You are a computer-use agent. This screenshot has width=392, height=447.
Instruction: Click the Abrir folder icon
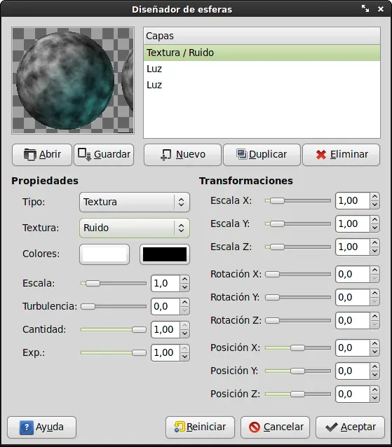[x=30, y=155]
